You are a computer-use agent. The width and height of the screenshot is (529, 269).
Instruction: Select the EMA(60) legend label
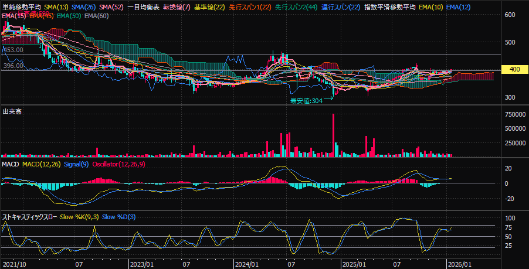click(96, 15)
